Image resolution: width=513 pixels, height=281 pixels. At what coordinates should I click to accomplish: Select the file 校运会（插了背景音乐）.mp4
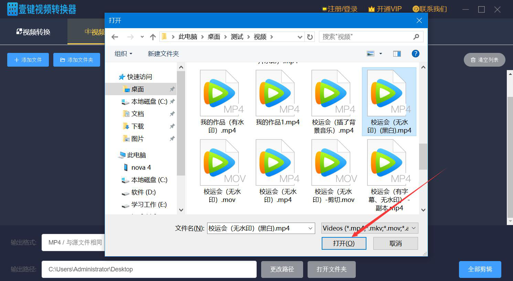pos(334,102)
